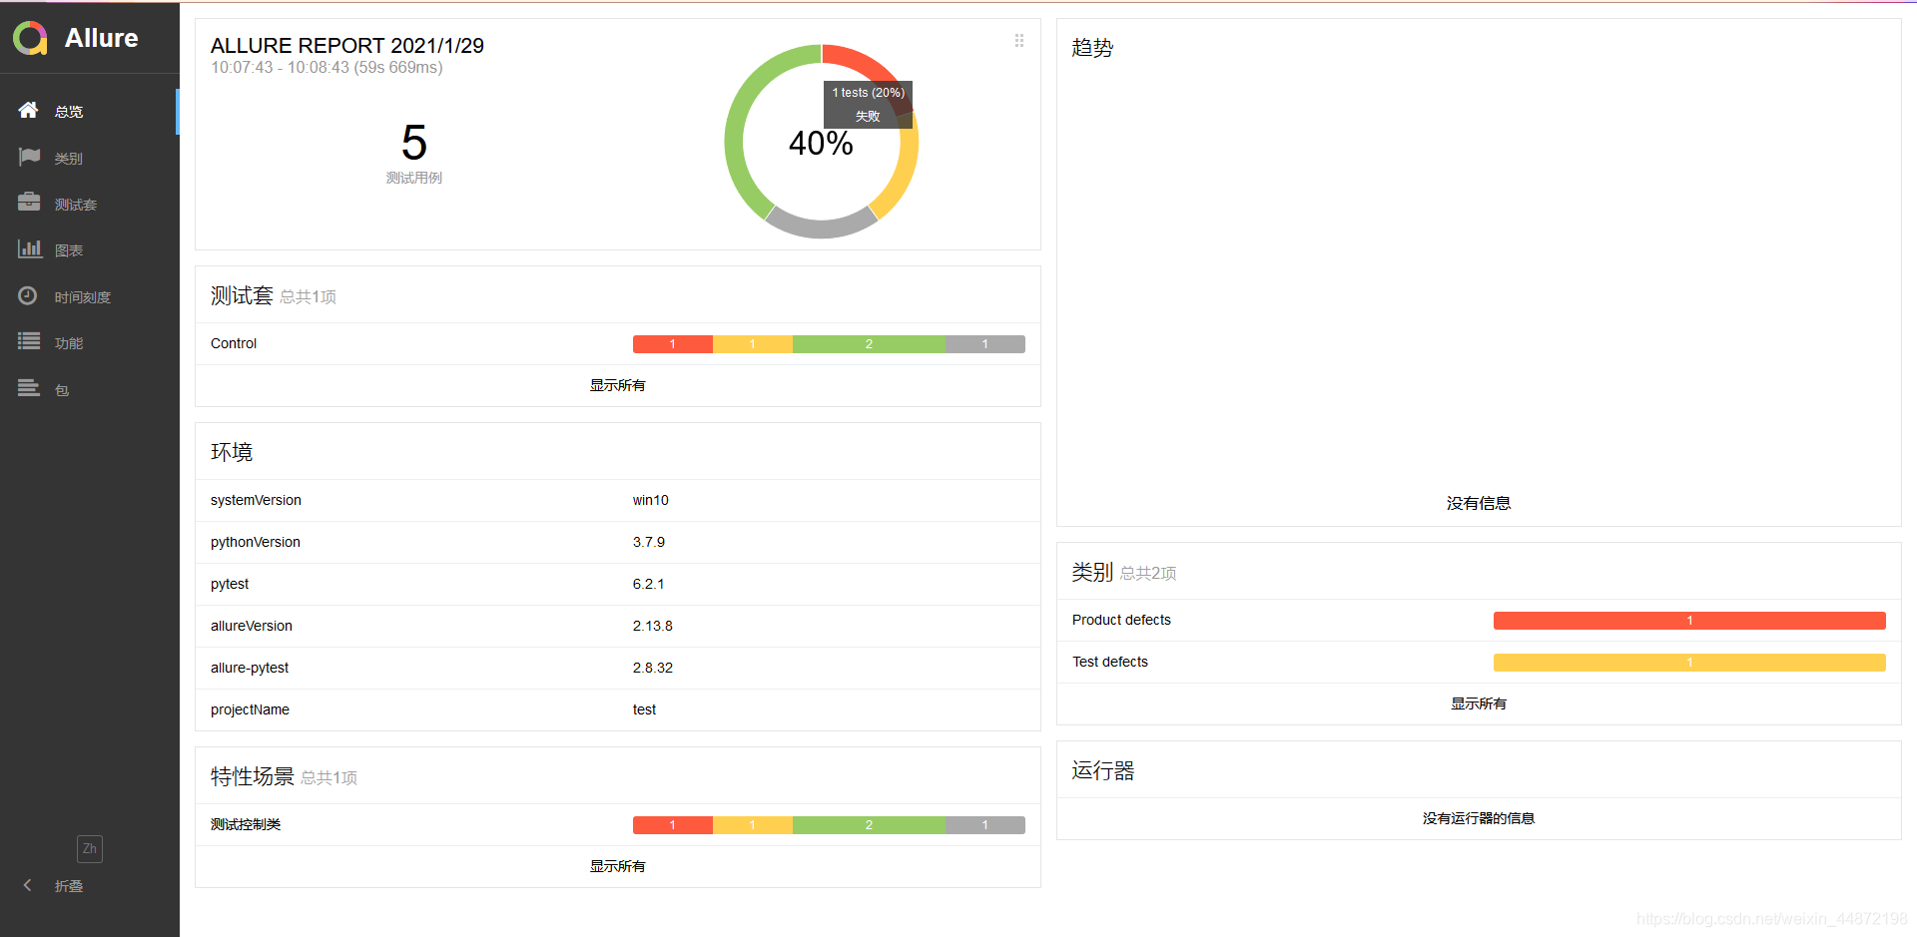
Task: Click the Allure logo icon
Action: click(30, 38)
